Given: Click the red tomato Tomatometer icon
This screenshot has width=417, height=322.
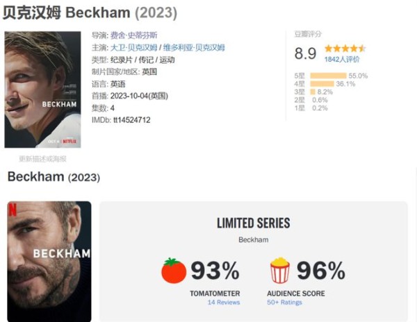Looking at the screenshot, I should tap(174, 271).
